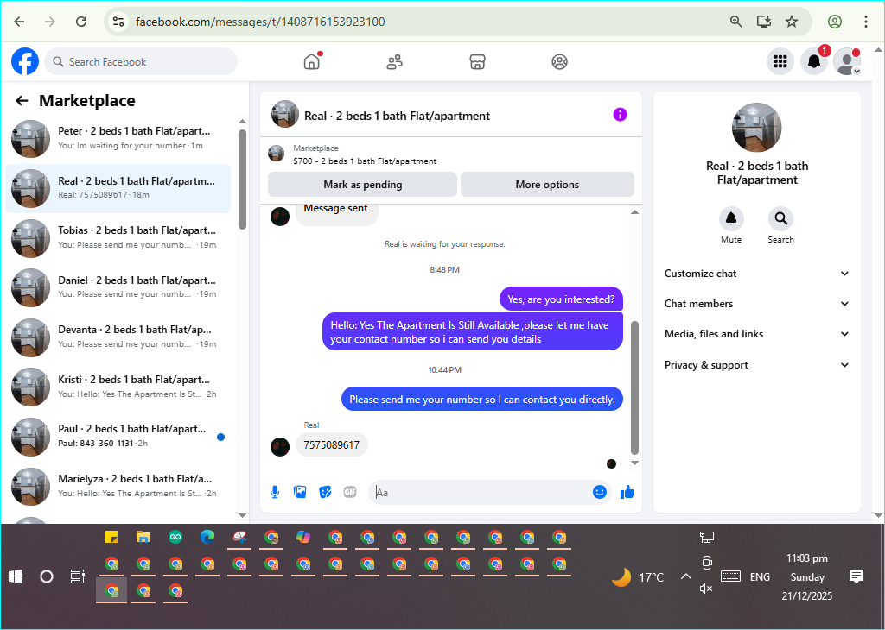
Task: Open the account profile picture menu
Action: 847,61
